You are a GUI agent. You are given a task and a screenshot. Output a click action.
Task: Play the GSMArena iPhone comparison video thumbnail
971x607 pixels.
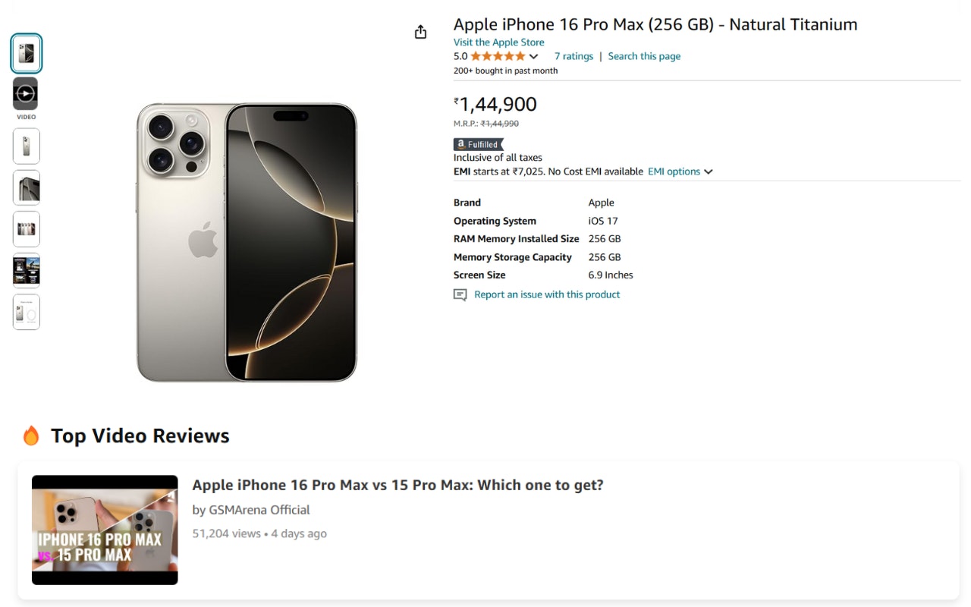(105, 530)
